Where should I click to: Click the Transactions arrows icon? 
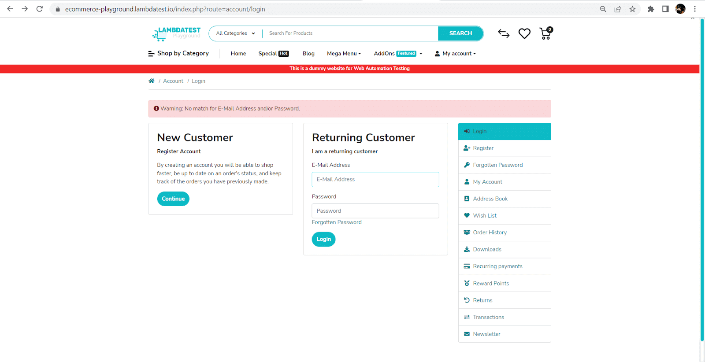pyautogui.click(x=467, y=317)
